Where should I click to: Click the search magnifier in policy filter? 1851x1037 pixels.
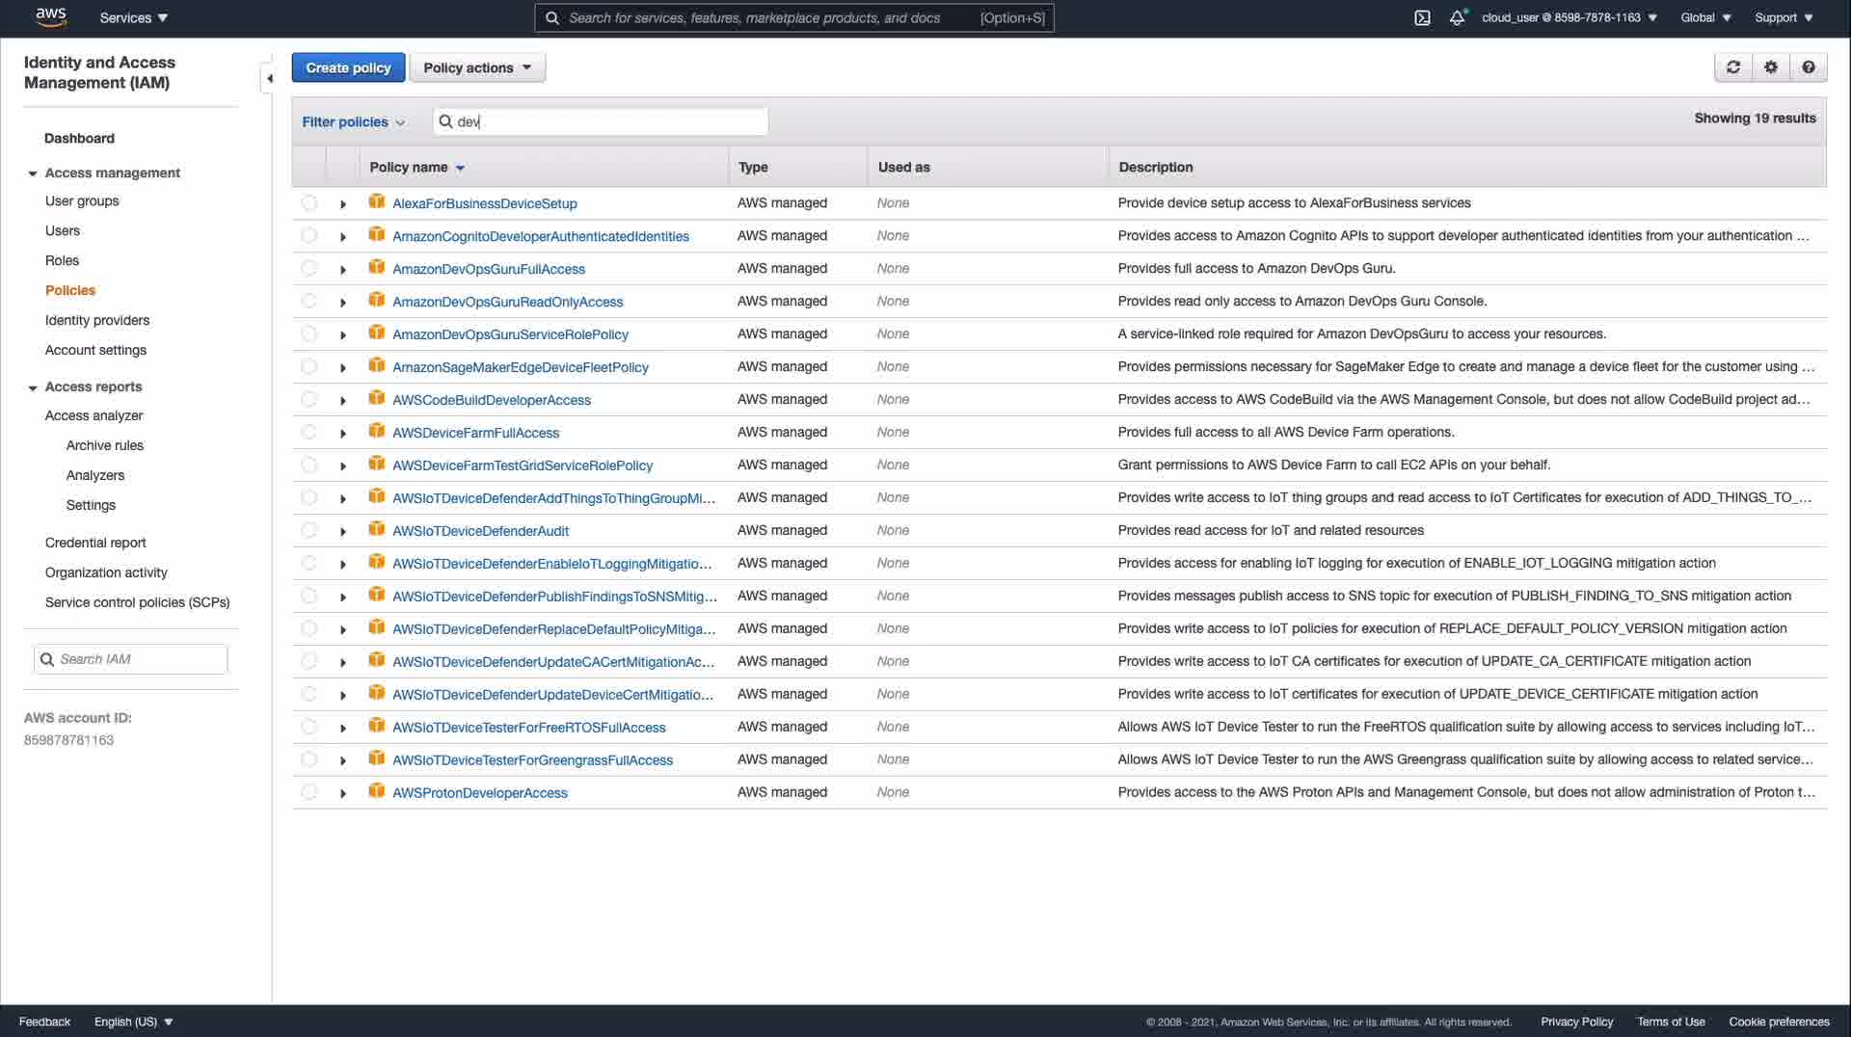pyautogui.click(x=445, y=121)
